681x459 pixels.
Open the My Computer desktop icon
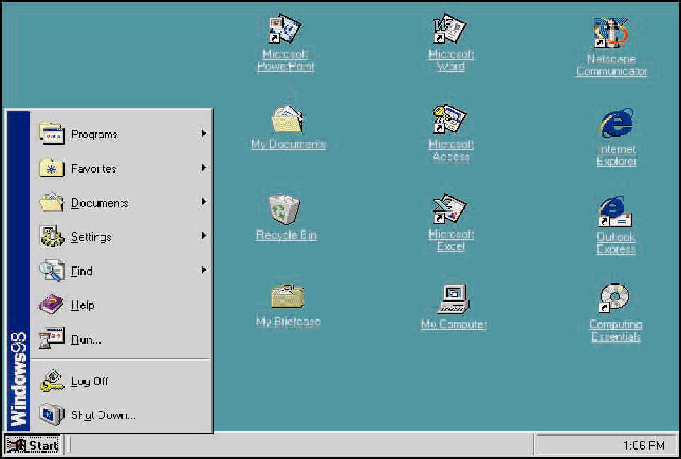click(x=453, y=298)
